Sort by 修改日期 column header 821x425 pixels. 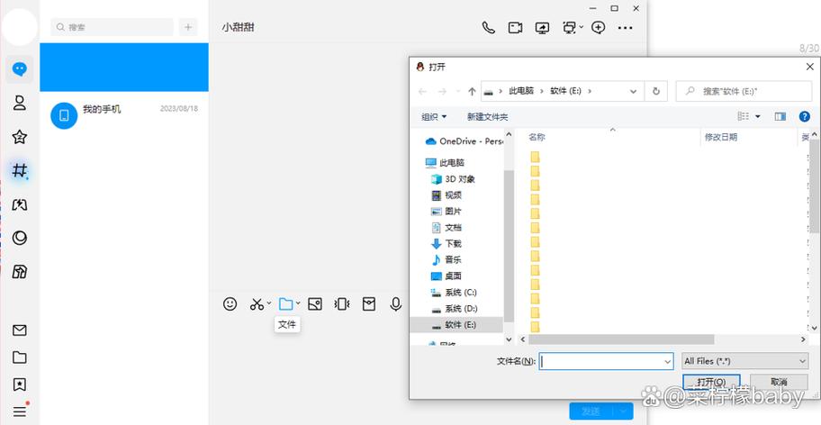(x=720, y=137)
